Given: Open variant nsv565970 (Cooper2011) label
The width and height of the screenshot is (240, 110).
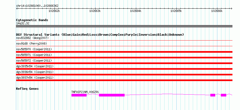Looking at the screenshot, I should (34, 49).
